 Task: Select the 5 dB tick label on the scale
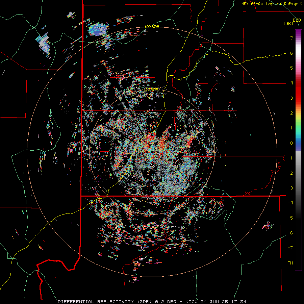[x=292, y=68]
